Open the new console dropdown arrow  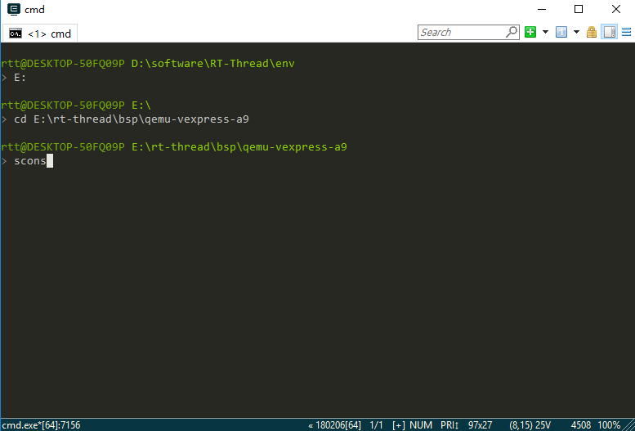pyautogui.click(x=545, y=32)
